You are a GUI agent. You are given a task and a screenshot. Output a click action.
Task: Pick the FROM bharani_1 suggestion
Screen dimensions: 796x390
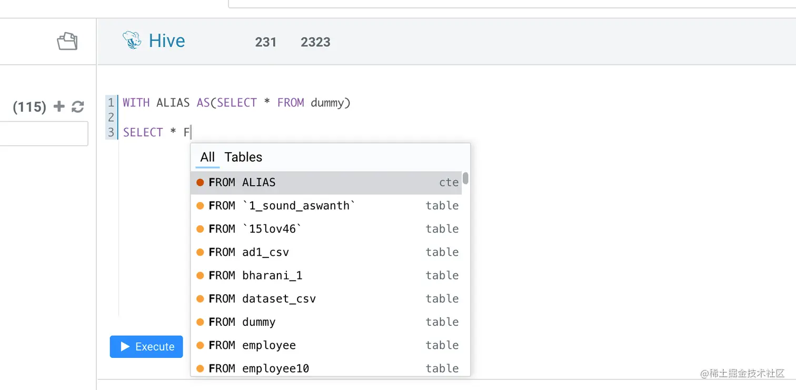tap(326, 275)
